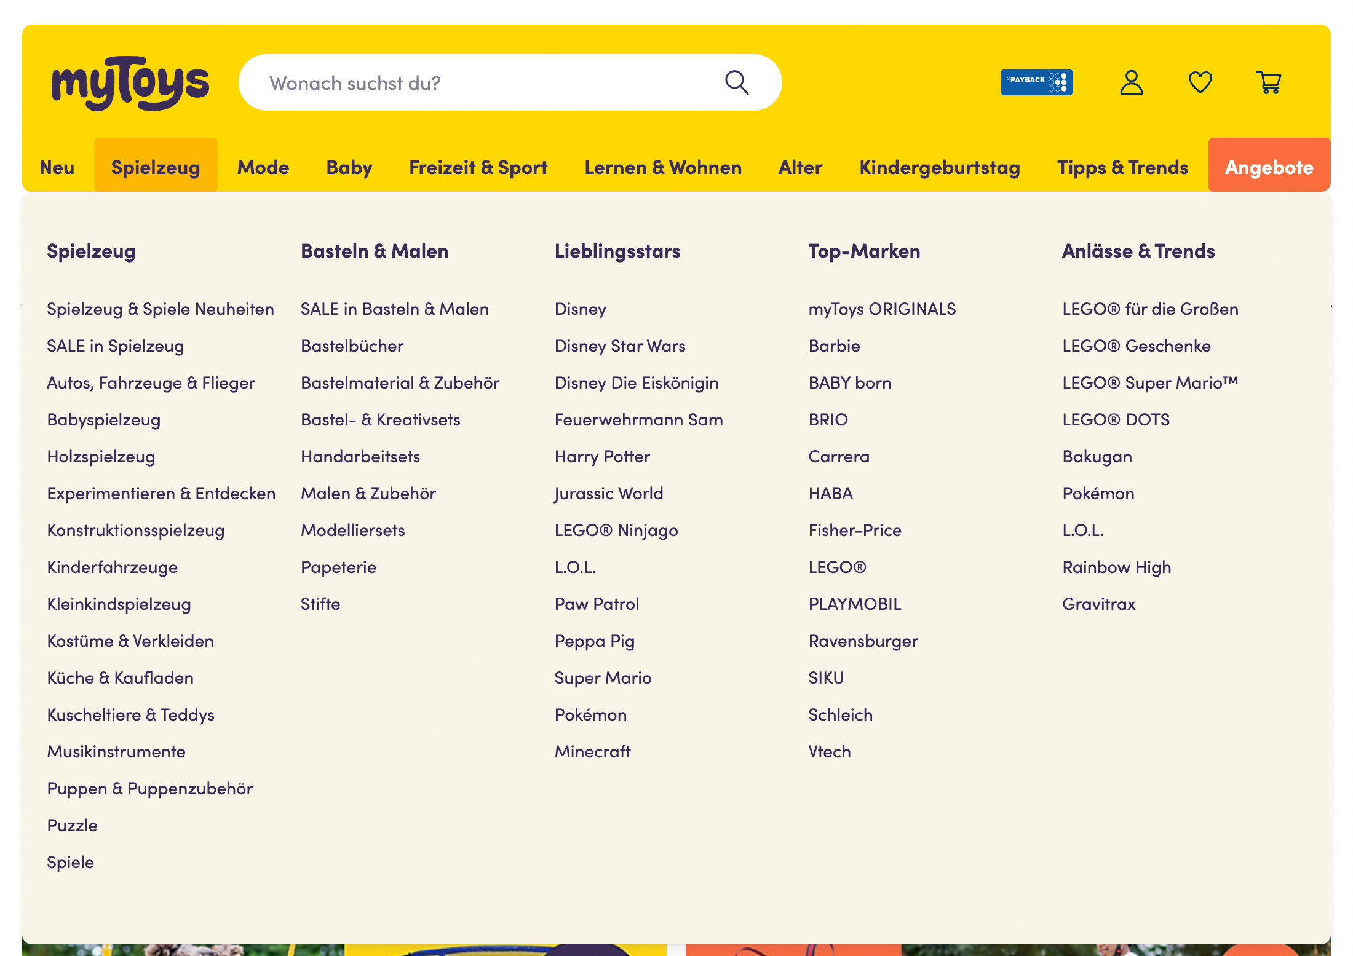Open the Alter navigation menu
Image resolution: width=1353 pixels, height=956 pixels.
(800, 166)
